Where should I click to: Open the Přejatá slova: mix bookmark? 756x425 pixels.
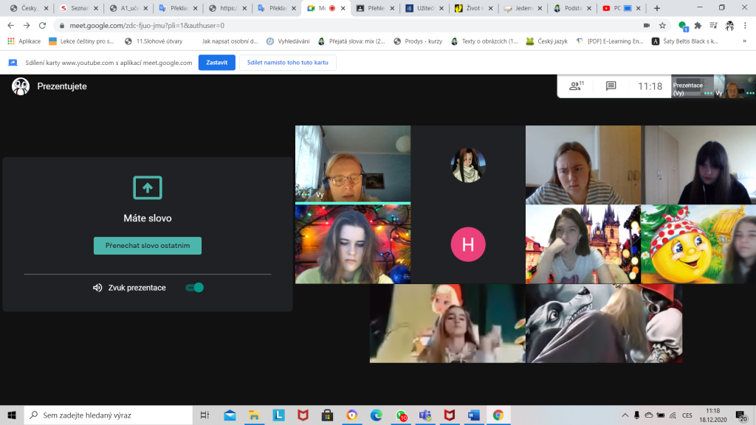tap(351, 41)
